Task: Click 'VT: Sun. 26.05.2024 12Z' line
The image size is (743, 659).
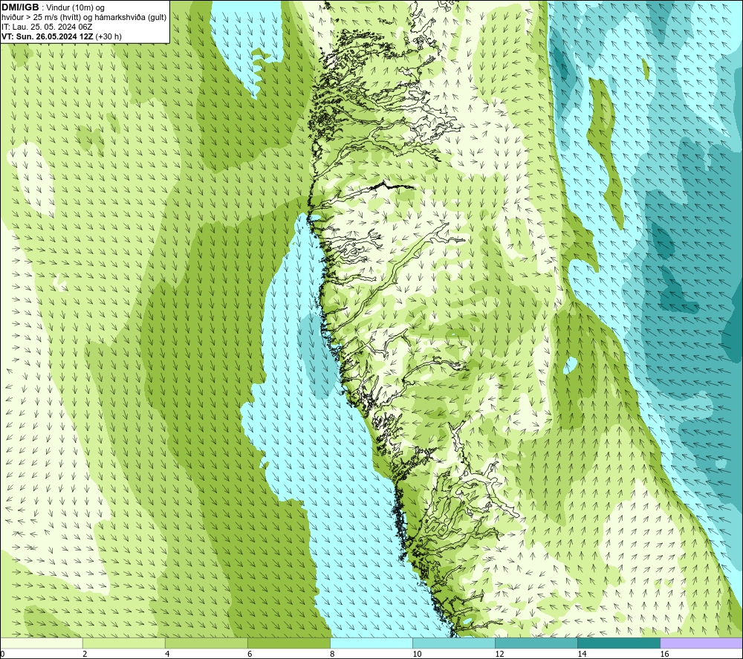Action: (x=48, y=36)
